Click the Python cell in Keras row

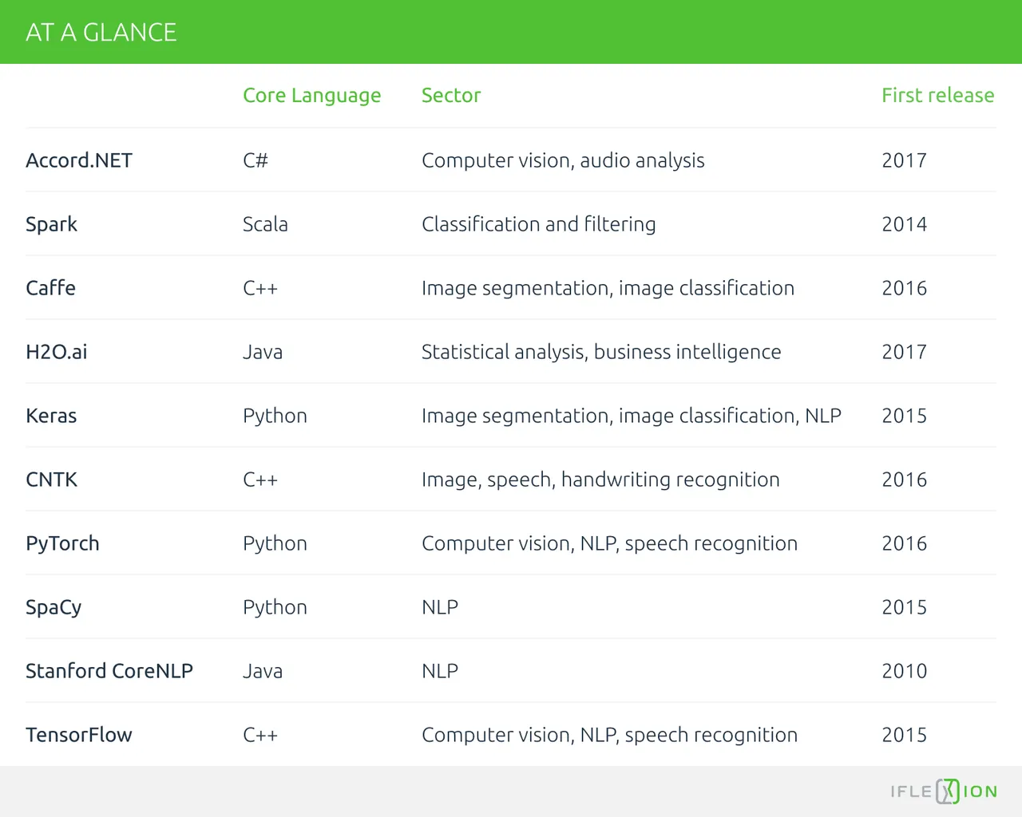pos(275,416)
